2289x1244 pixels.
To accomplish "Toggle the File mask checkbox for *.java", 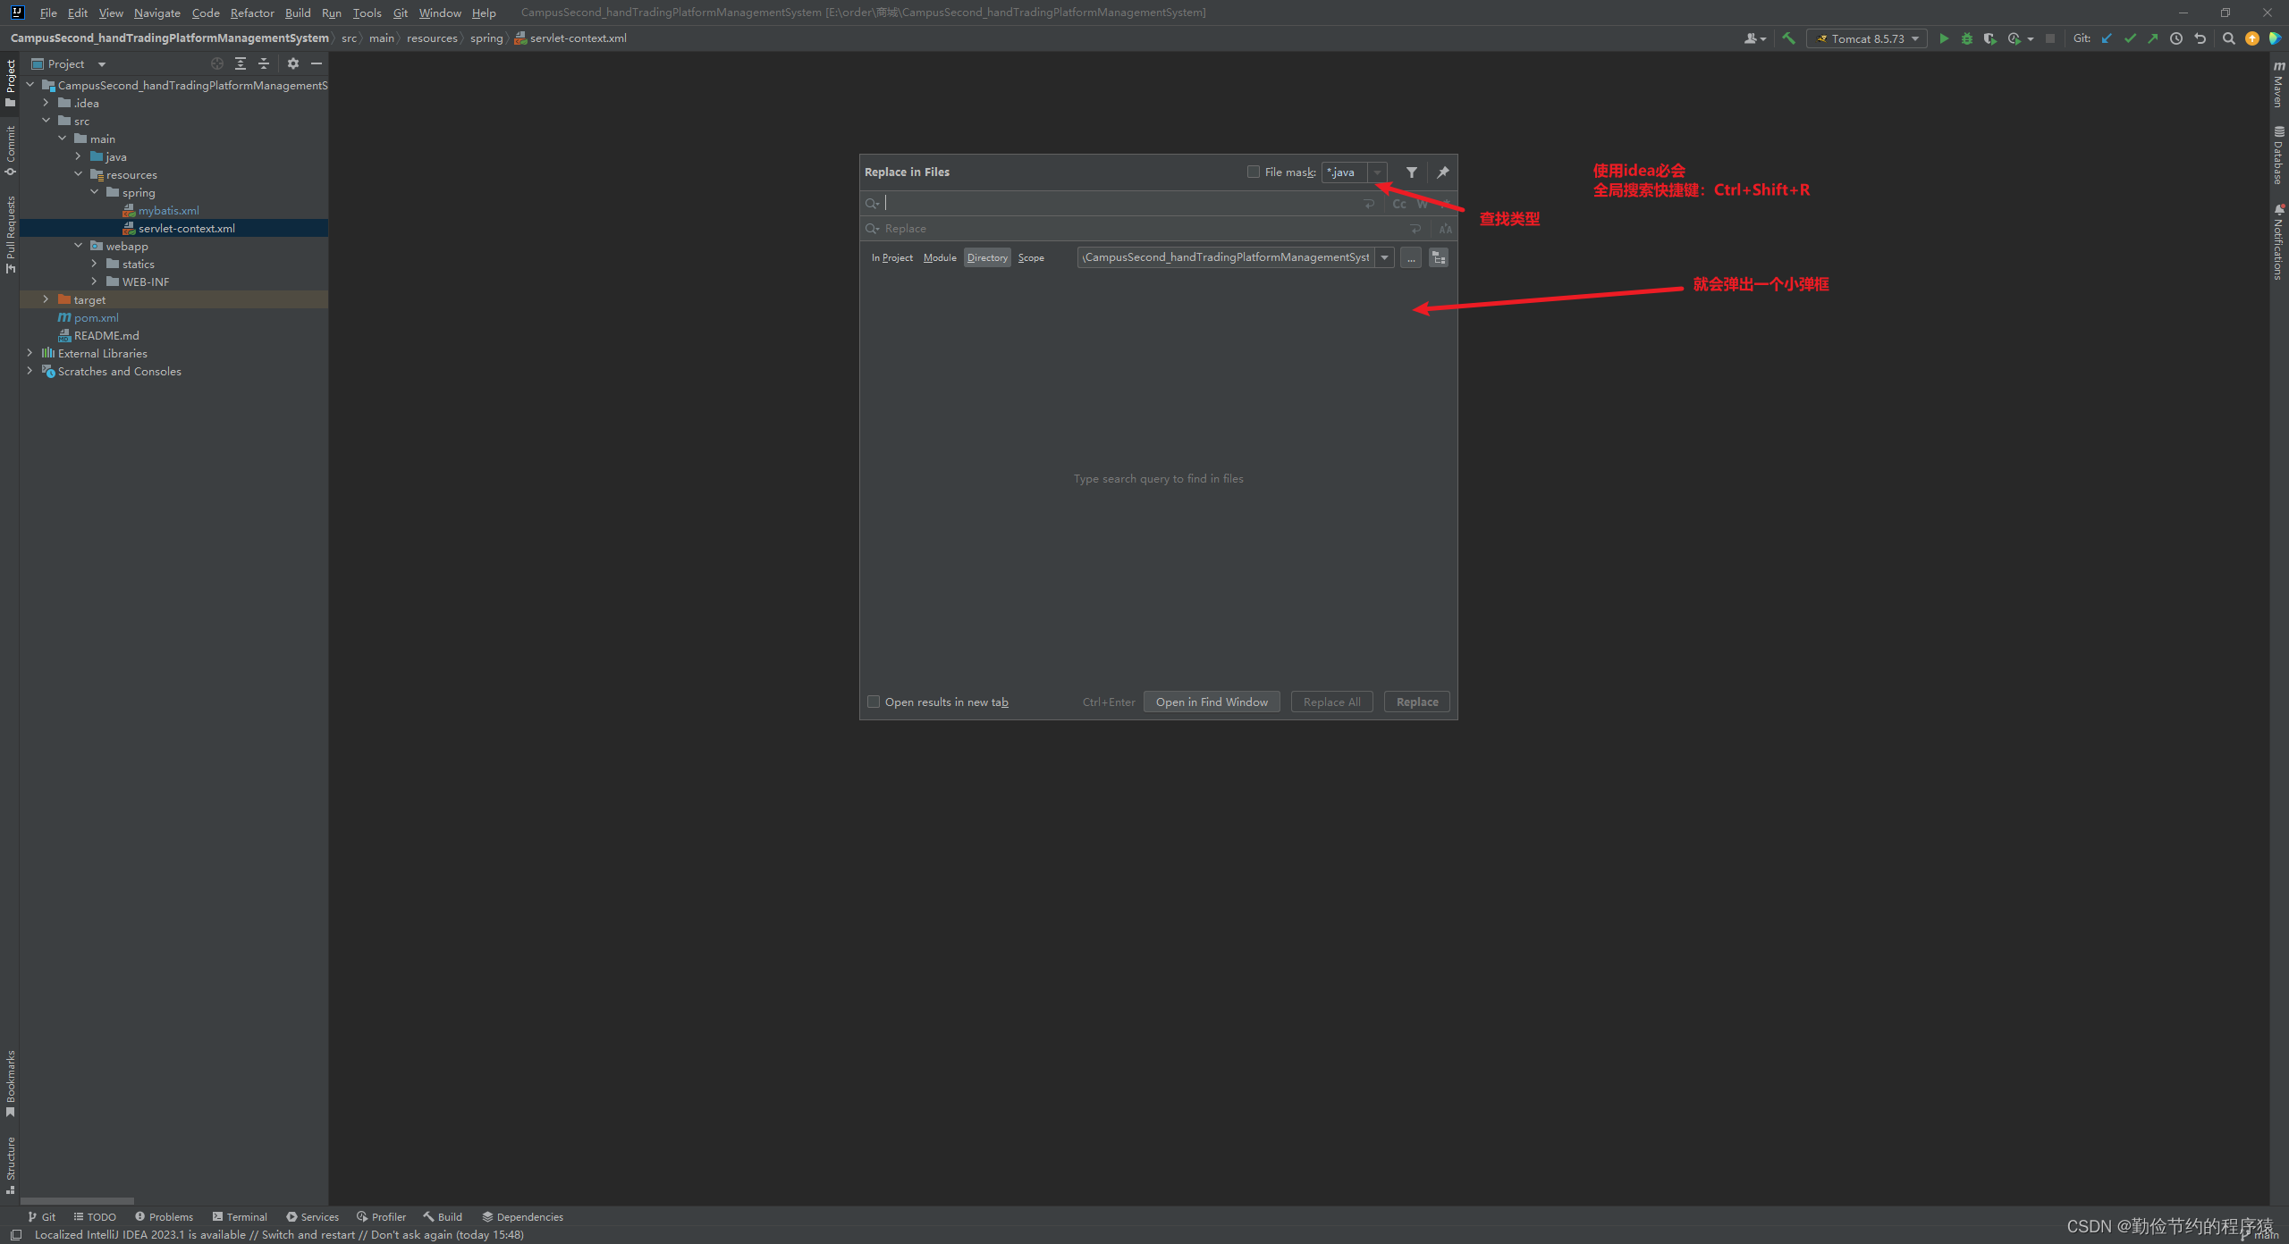I will (x=1254, y=172).
